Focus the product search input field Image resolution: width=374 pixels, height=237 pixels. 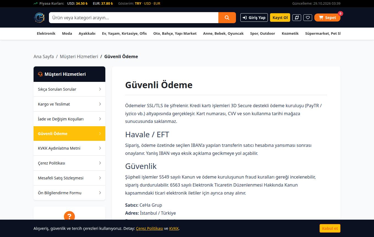(134, 18)
